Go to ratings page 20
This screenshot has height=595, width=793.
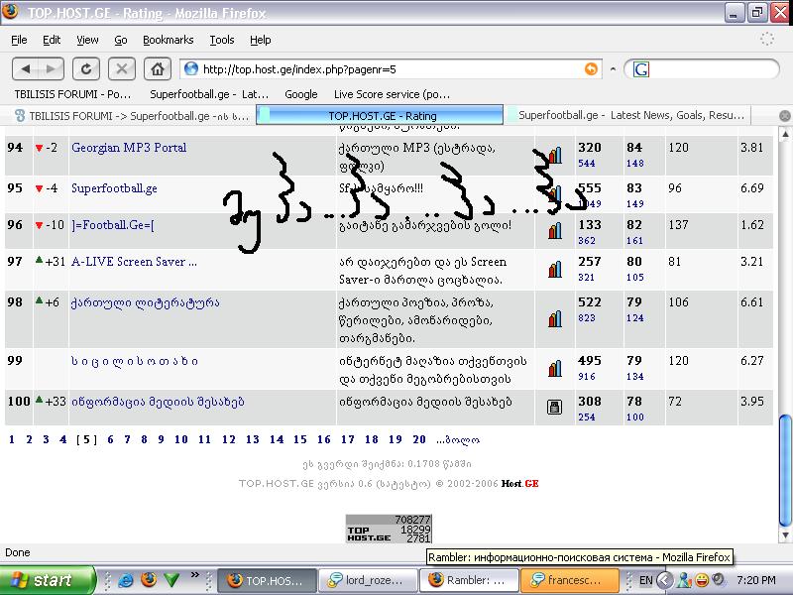419,439
